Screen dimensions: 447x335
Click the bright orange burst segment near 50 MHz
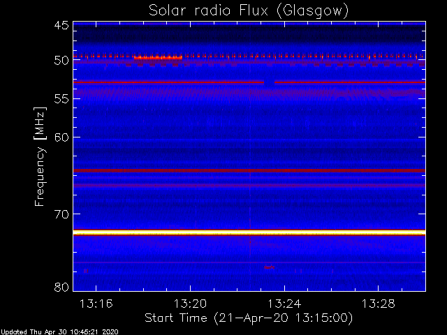(158, 58)
